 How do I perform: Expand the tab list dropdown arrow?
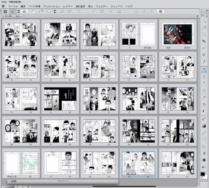pyautogui.click(x=198, y=16)
